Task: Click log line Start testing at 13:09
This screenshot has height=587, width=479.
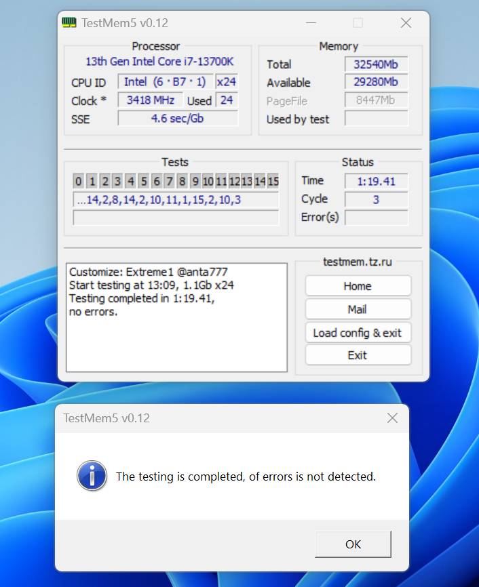Action: point(151,285)
